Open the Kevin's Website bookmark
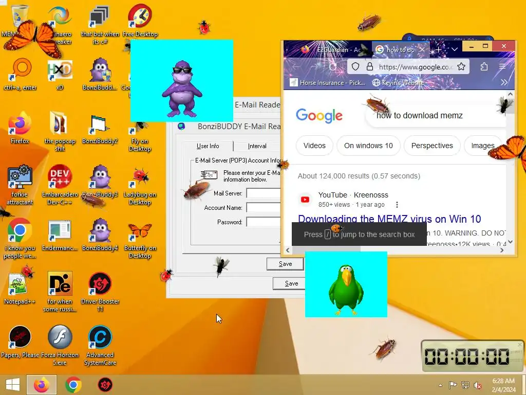This screenshot has height=395, width=526. tap(398, 83)
